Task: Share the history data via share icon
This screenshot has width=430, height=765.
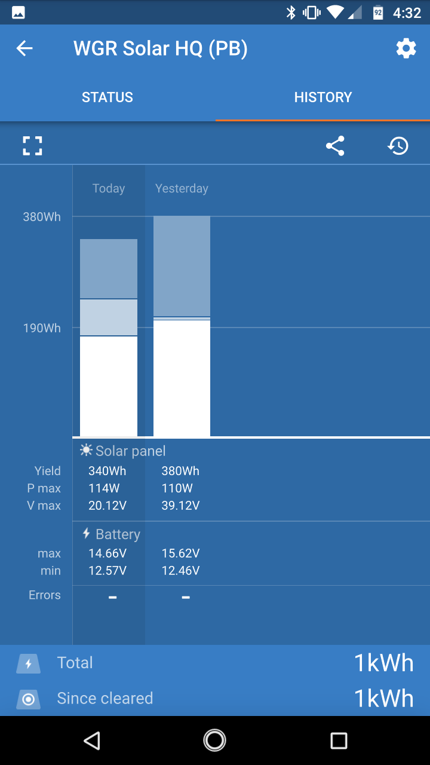Action: coord(335,146)
